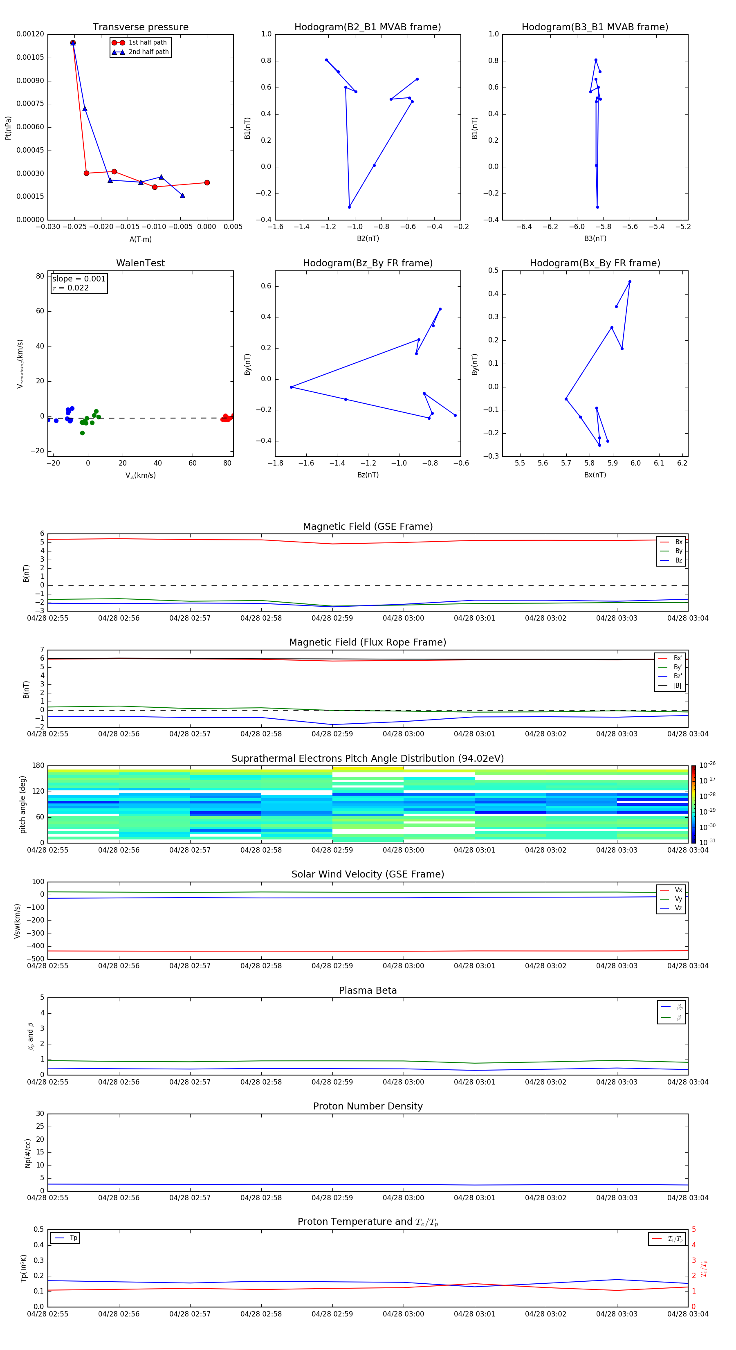The image size is (736, 1350).
Task: Click first red circle in transverse pressure plot
Action: tap(73, 43)
